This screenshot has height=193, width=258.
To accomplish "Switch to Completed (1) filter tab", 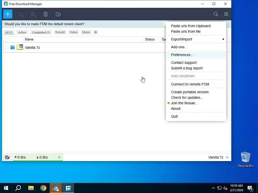I will [41, 32].
